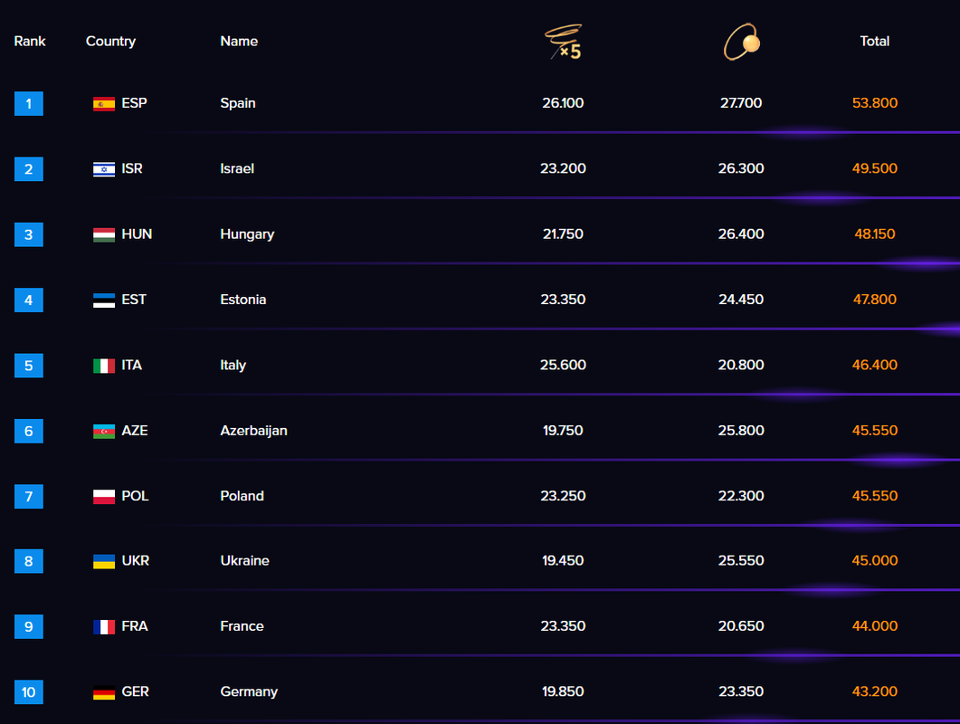The width and height of the screenshot is (960, 724).
Task: Click the ESP country code
Action: click(134, 103)
